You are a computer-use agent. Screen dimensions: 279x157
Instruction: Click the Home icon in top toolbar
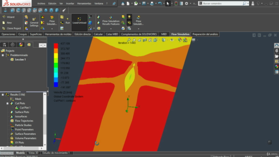pyautogui.click(x=123, y=3)
